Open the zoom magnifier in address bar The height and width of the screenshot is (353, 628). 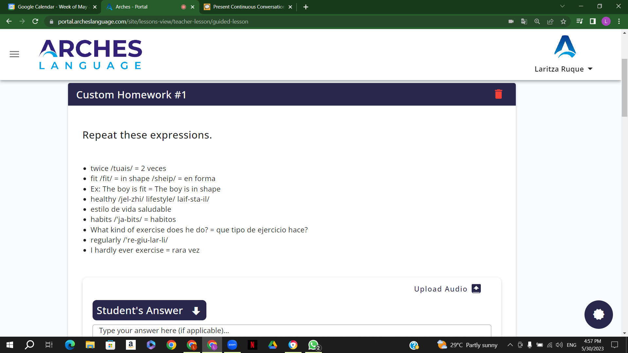(x=537, y=22)
